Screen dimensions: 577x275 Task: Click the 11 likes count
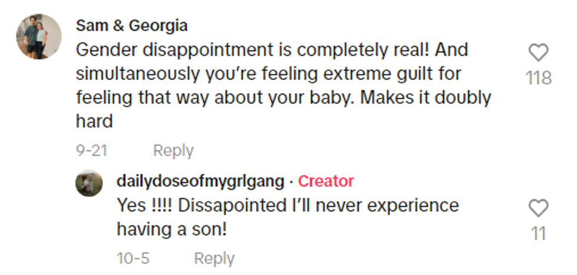(x=538, y=233)
